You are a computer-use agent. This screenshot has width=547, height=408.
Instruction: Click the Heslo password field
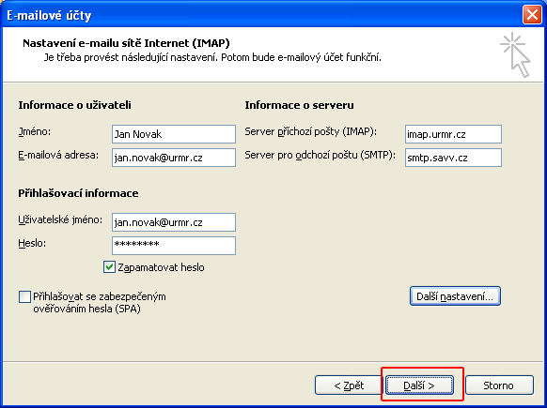pyautogui.click(x=174, y=246)
